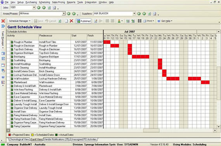The width and height of the screenshot is (221, 146).
Task: Switch to the Gantt View tab
Action: (x=36, y=139)
